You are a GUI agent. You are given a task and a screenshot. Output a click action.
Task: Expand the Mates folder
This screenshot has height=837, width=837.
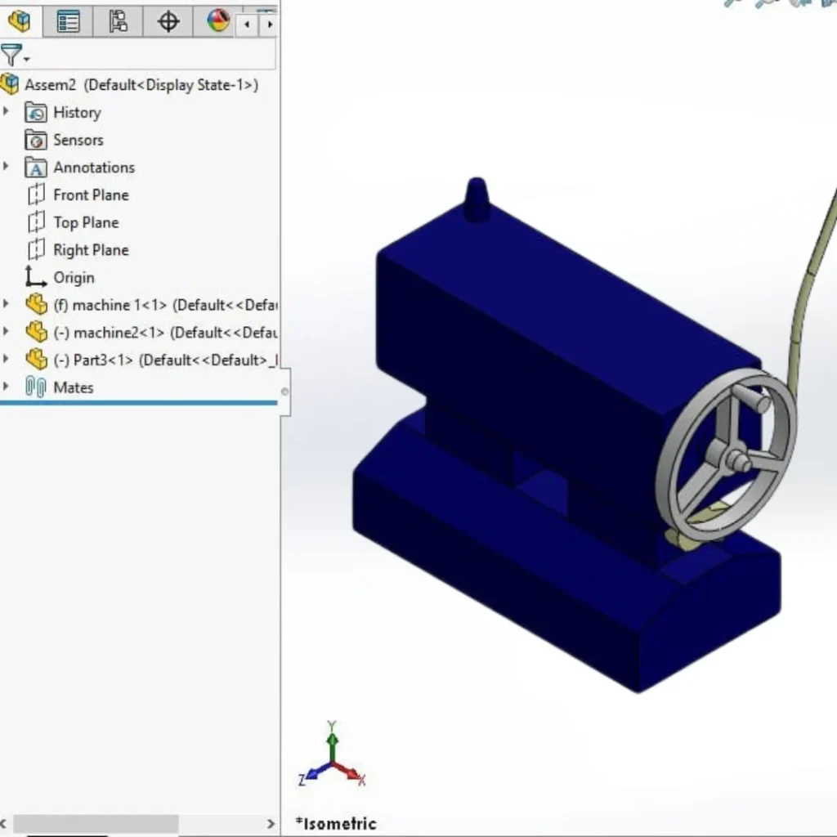[x=7, y=387]
